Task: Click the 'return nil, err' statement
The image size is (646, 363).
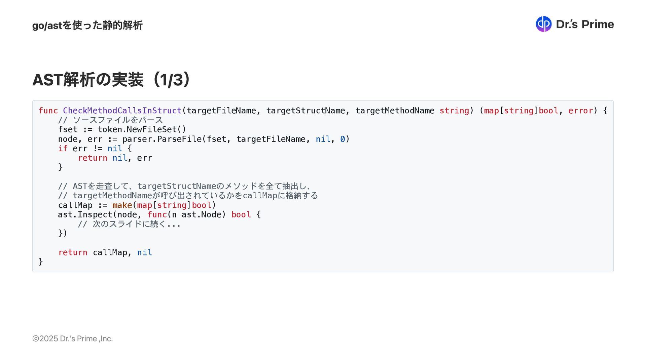Action: tap(115, 158)
